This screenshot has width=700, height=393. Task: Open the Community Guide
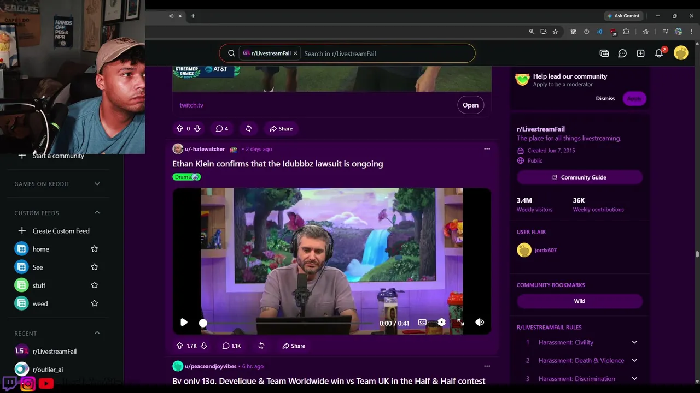tap(579, 177)
